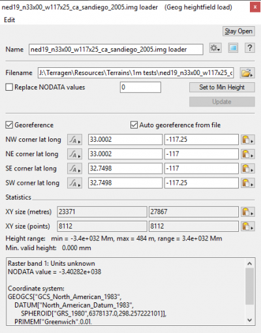
Task: Browse for file with the folder icon
Action: coord(247,73)
